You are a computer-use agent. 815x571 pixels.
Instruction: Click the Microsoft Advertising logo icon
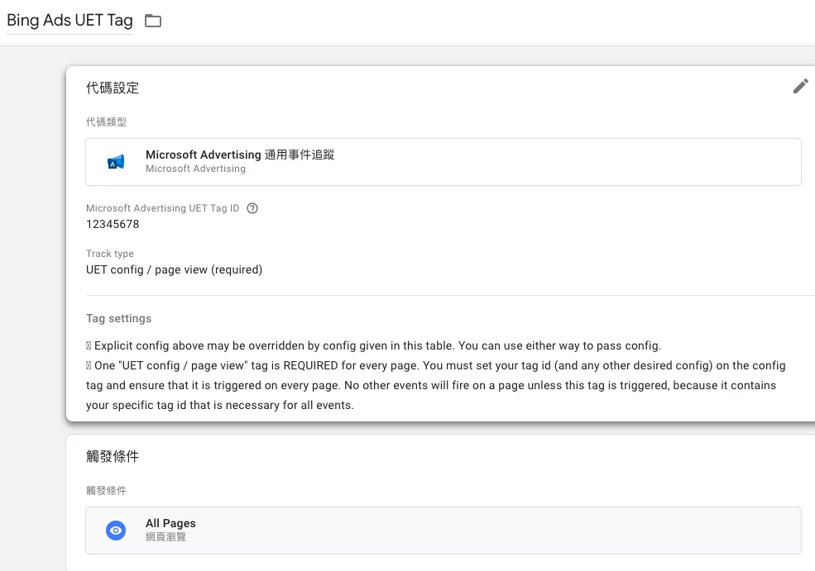[116, 162]
